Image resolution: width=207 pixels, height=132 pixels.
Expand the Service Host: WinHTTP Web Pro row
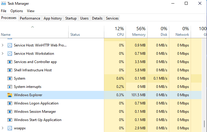click(x=2, y=45)
